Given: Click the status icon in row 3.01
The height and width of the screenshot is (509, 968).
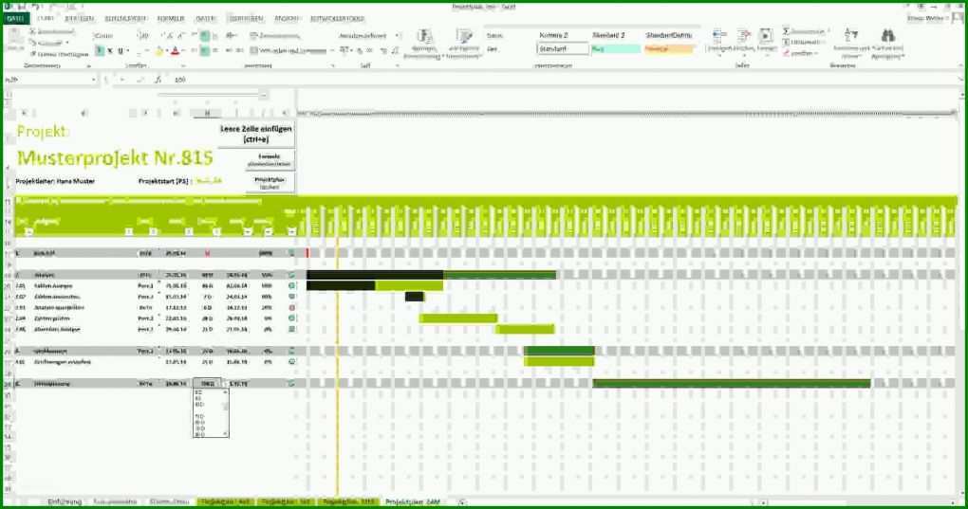Looking at the screenshot, I should (292, 362).
